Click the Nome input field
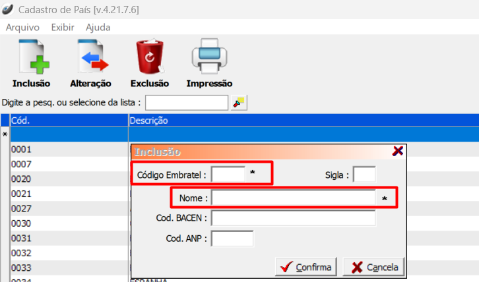 click(293, 198)
